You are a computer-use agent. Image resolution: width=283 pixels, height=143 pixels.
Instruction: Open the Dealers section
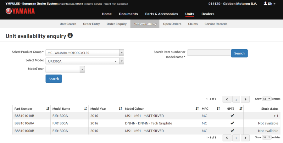pyautogui.click(x=208, y=14)
